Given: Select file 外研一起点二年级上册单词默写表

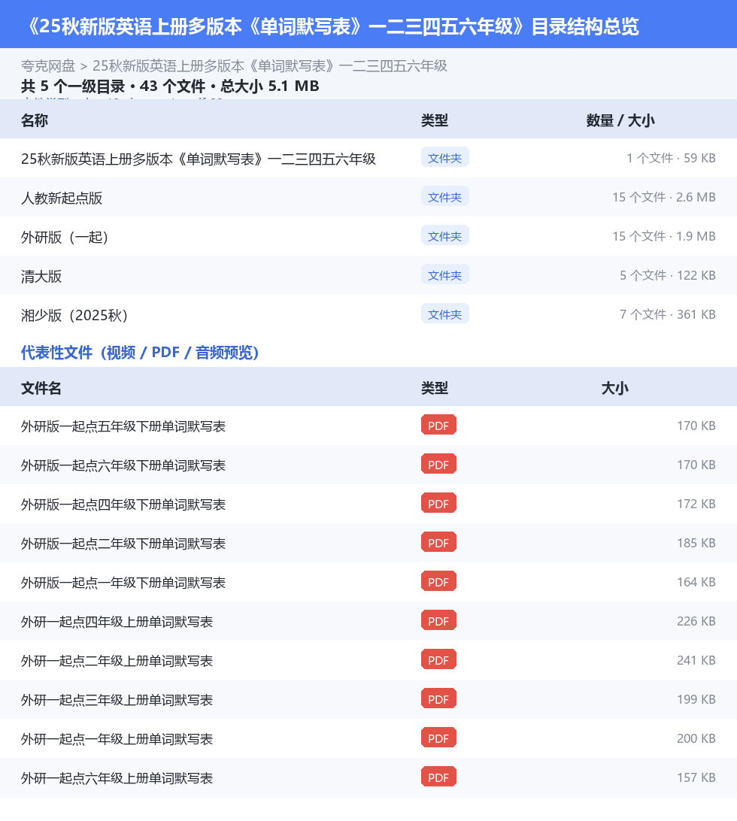Looking at the screenshot, I should click(368, 660).
